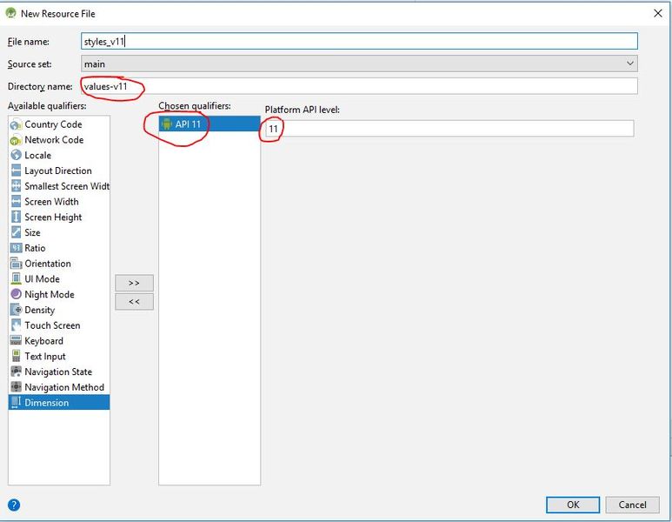Click the Orientation qualifier icon
Viewport: 672px width, 522px height.
pos(16,264)
